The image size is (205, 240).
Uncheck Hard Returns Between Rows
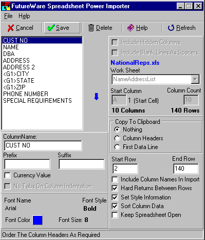[x=115, y=188]
